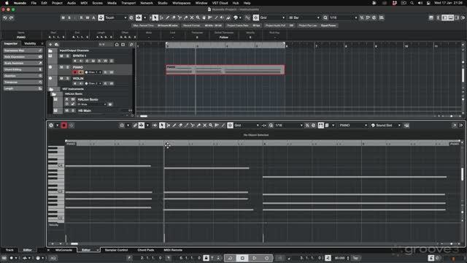Select the HALion Sonic instrument track
Image resolution: width=467 pixels, height=263 pixels.
click(x=88, y=99)
